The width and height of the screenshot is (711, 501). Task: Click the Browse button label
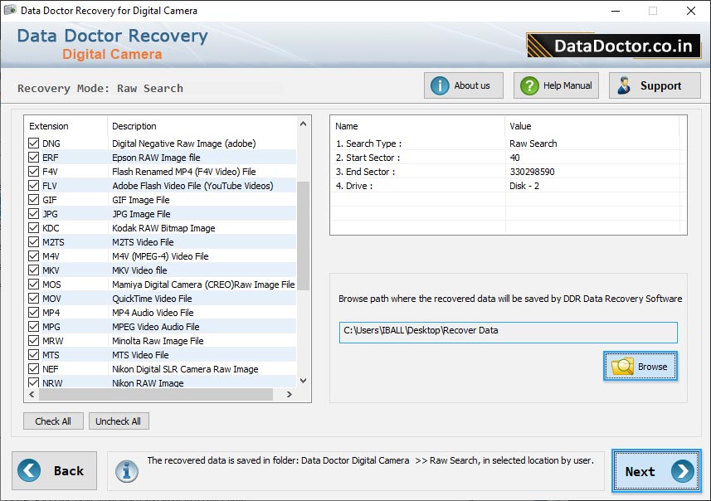point(652,367)
